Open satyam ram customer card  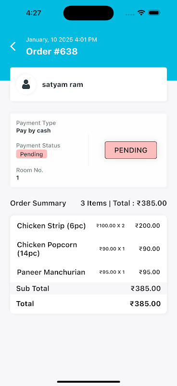(x=88, y=84)
